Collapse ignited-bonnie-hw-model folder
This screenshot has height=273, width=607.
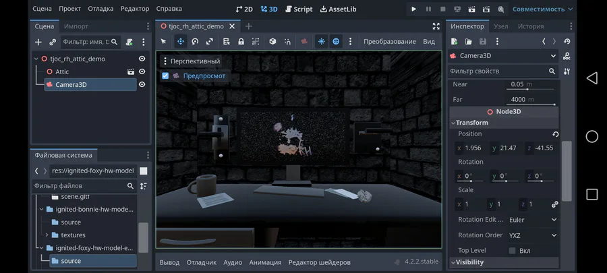click(x=41, y=209)
